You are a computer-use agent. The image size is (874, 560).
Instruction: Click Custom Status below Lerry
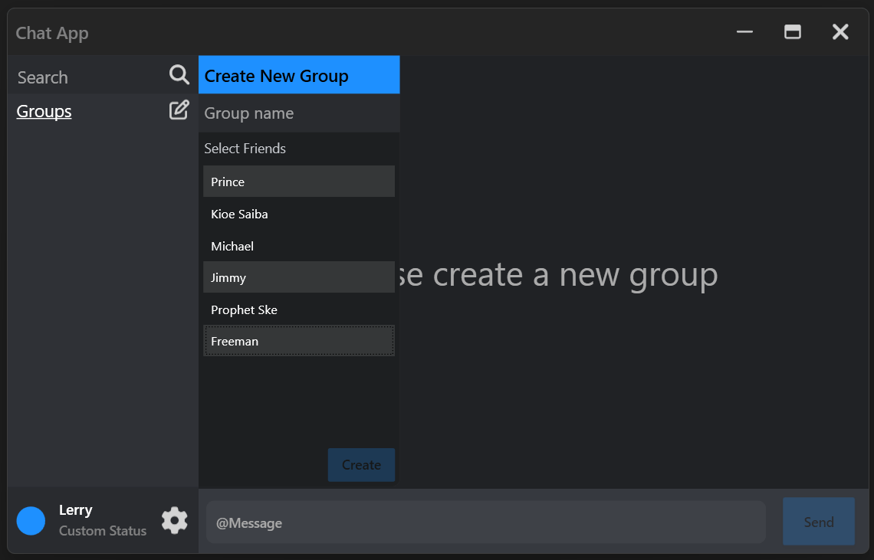click(x=102, y=530)
